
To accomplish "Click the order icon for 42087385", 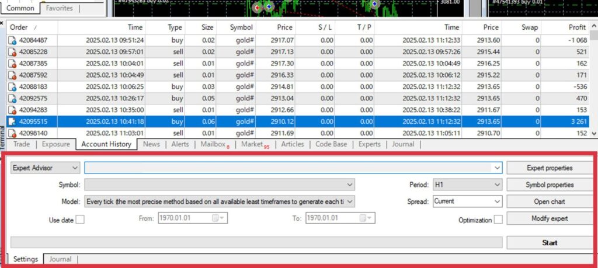I will pos(12,64).
